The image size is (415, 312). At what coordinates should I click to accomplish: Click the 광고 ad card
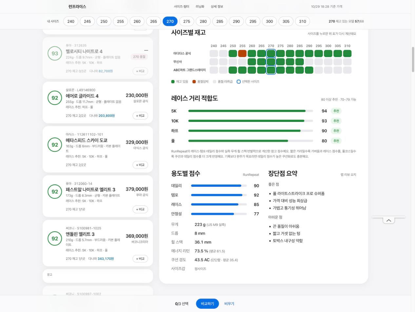point(98,276)
